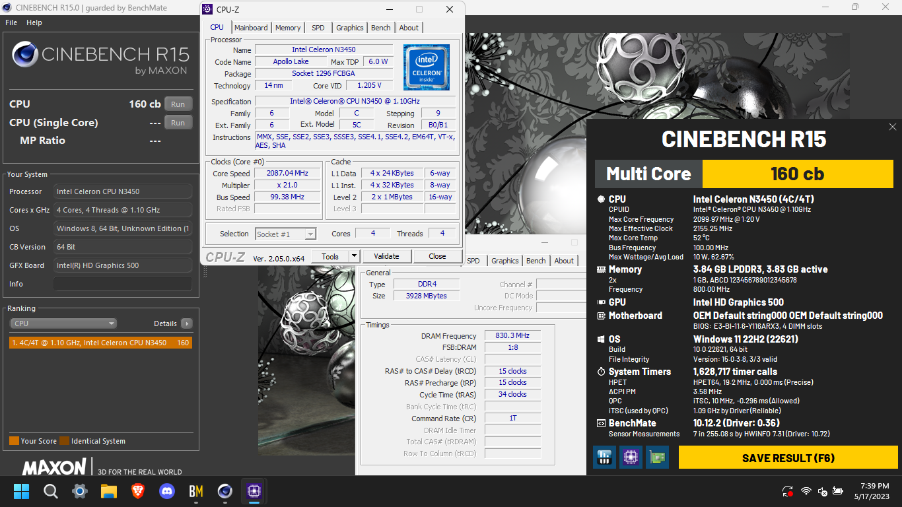Click the CPU icon in BenchMate panel
The height and width of the screenshot is (507, 902).
click(x=601, y=199)
